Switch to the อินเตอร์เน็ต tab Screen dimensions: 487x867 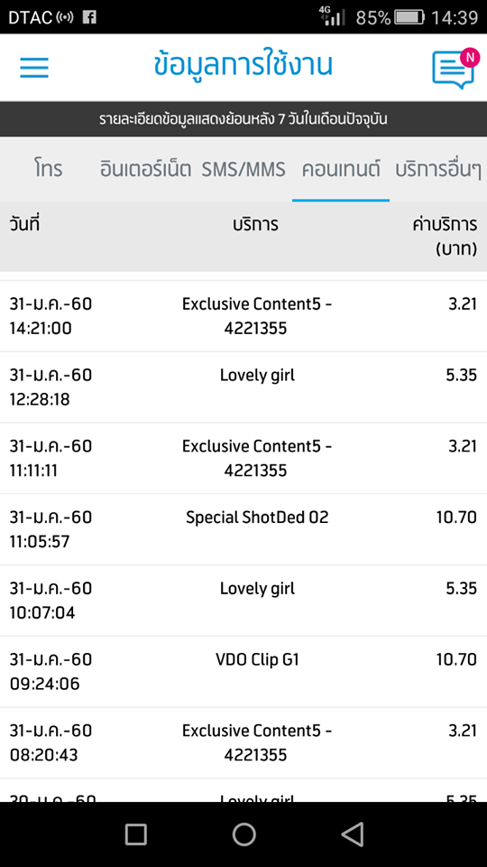click(x=146, y=169)
